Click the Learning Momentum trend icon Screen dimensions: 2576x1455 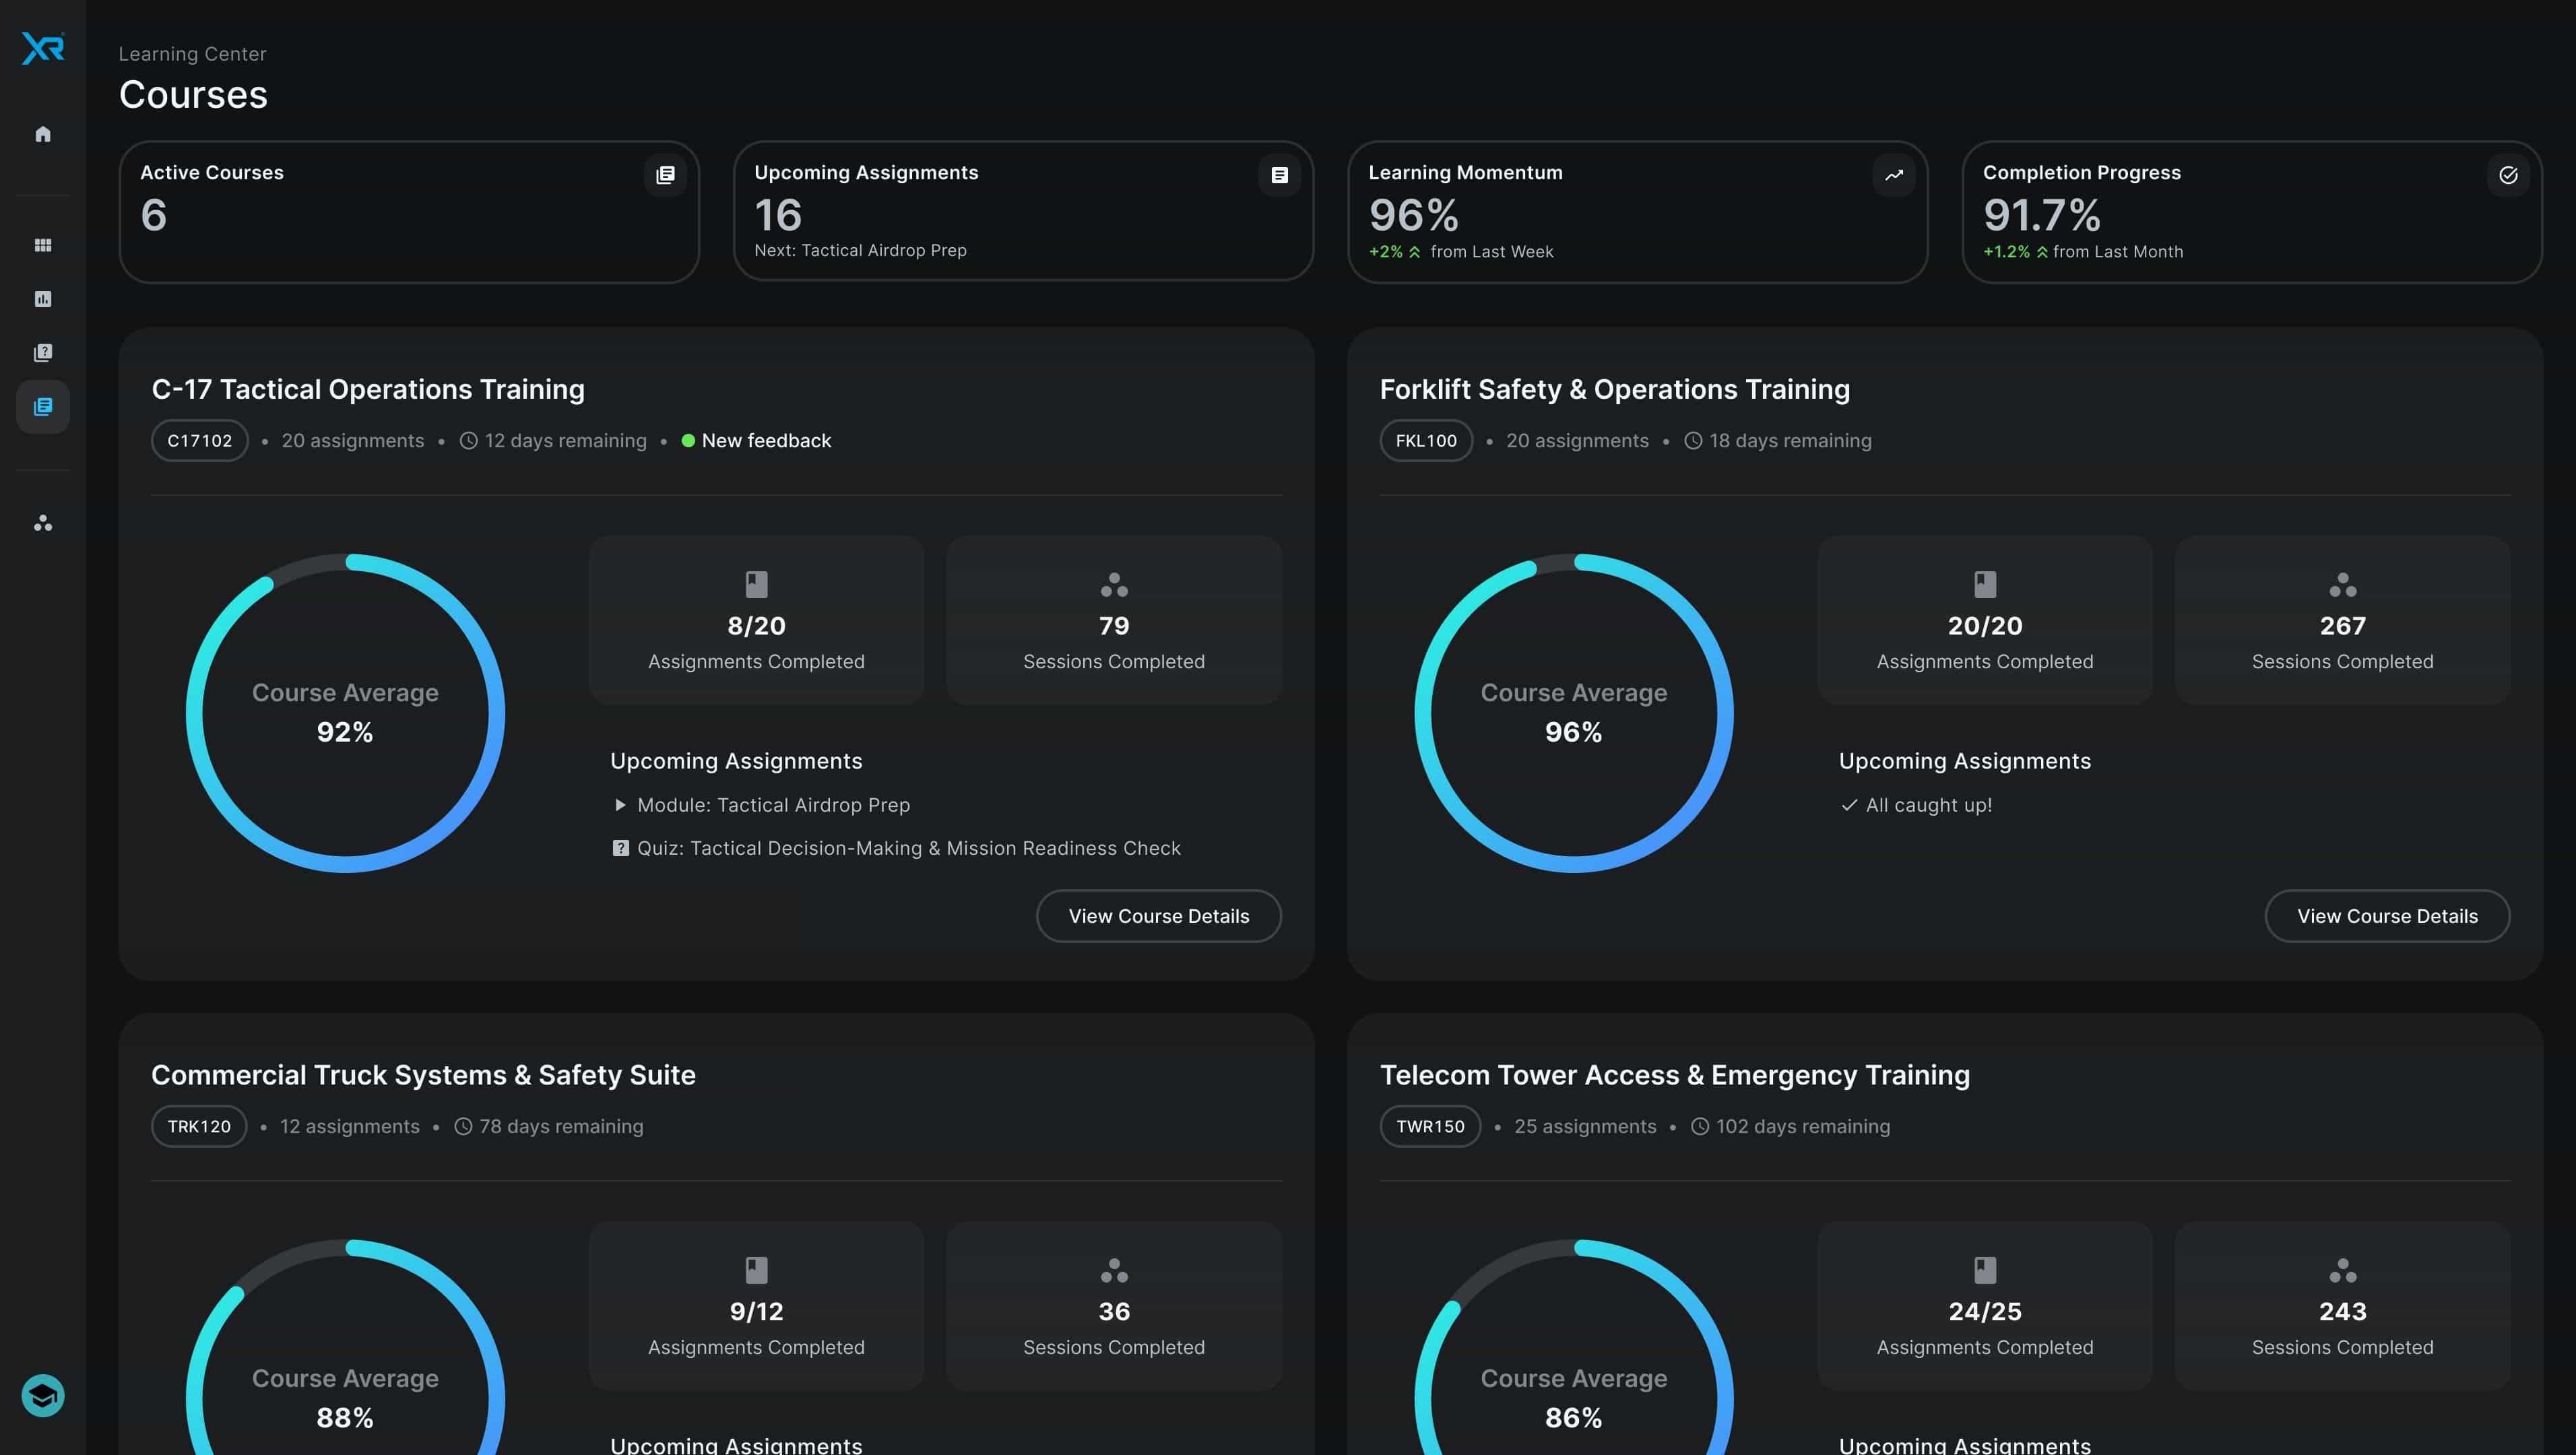(x=1894, y=175)
